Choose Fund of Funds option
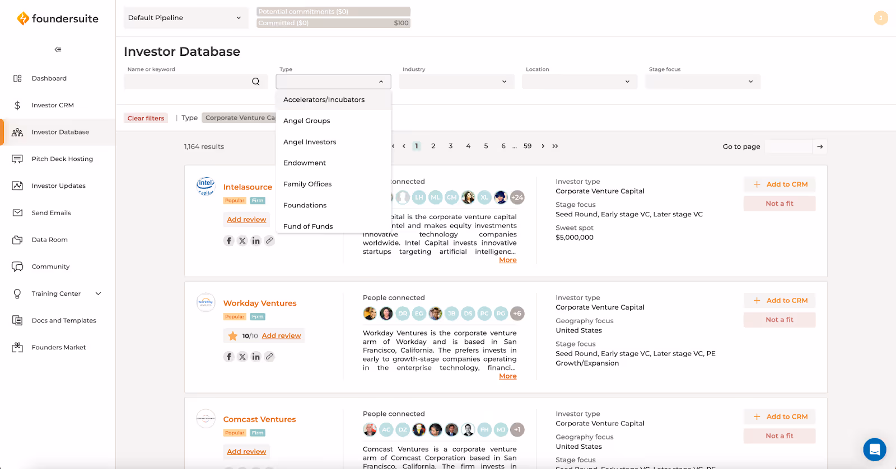This screenshot has width=896, height=469. [334, 226]
